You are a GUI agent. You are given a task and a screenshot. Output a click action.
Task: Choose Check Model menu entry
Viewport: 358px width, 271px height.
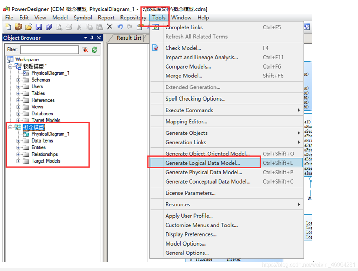(x=227, y=48)
